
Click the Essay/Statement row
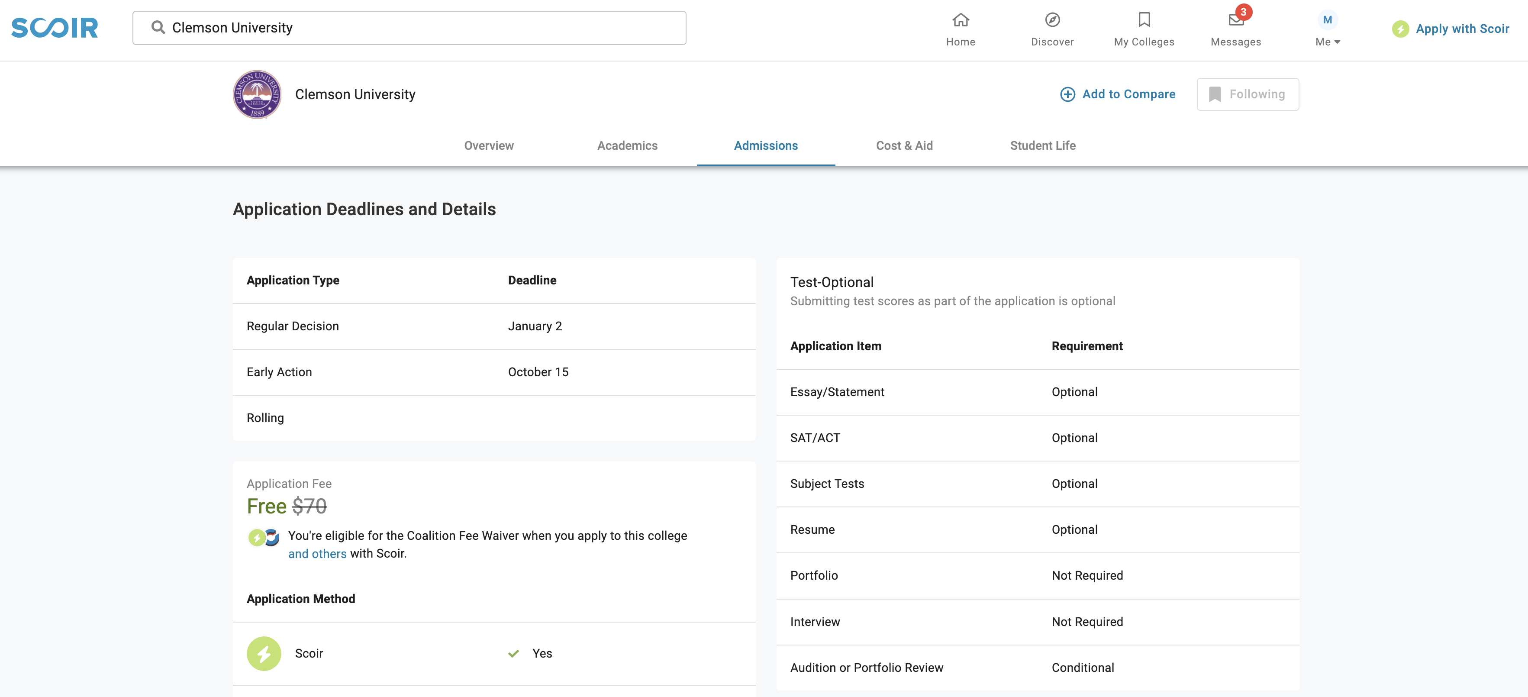point(1038,392)
